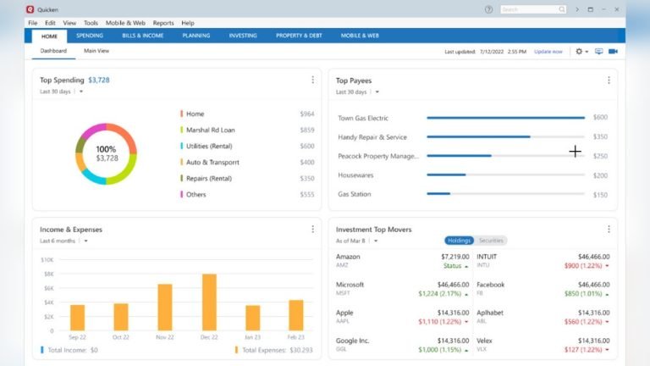The width and height of the screenshot is (650, 366).
Task: Expand Top Payees Last 30 days dropdown
Action: [x=377, y=91]
